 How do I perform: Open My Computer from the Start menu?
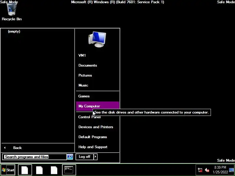[x=98, y=106]
